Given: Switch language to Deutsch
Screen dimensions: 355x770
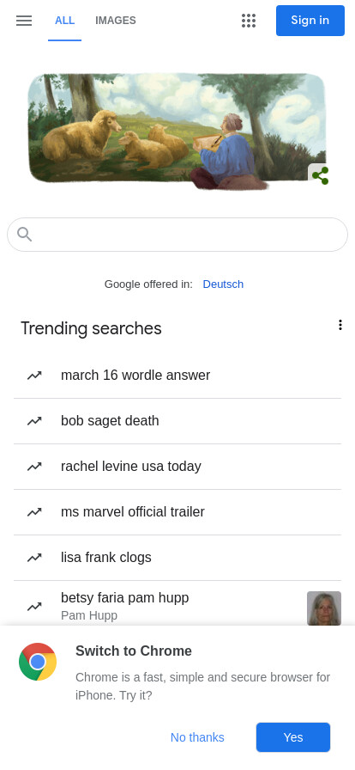Looking at the screenshot, I should pos(223,284).
